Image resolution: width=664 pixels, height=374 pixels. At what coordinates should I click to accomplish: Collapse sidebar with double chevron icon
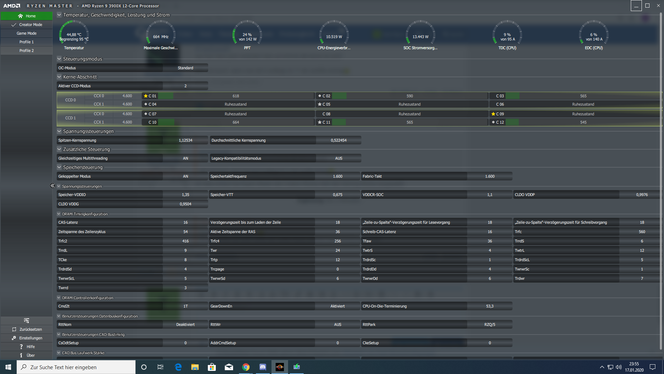click(x=53, y=186)
